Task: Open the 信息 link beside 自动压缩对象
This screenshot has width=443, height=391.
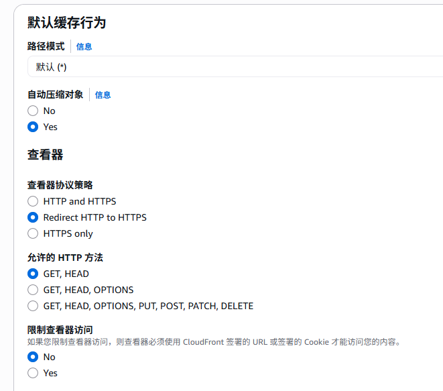Action: tap(103, 95)
